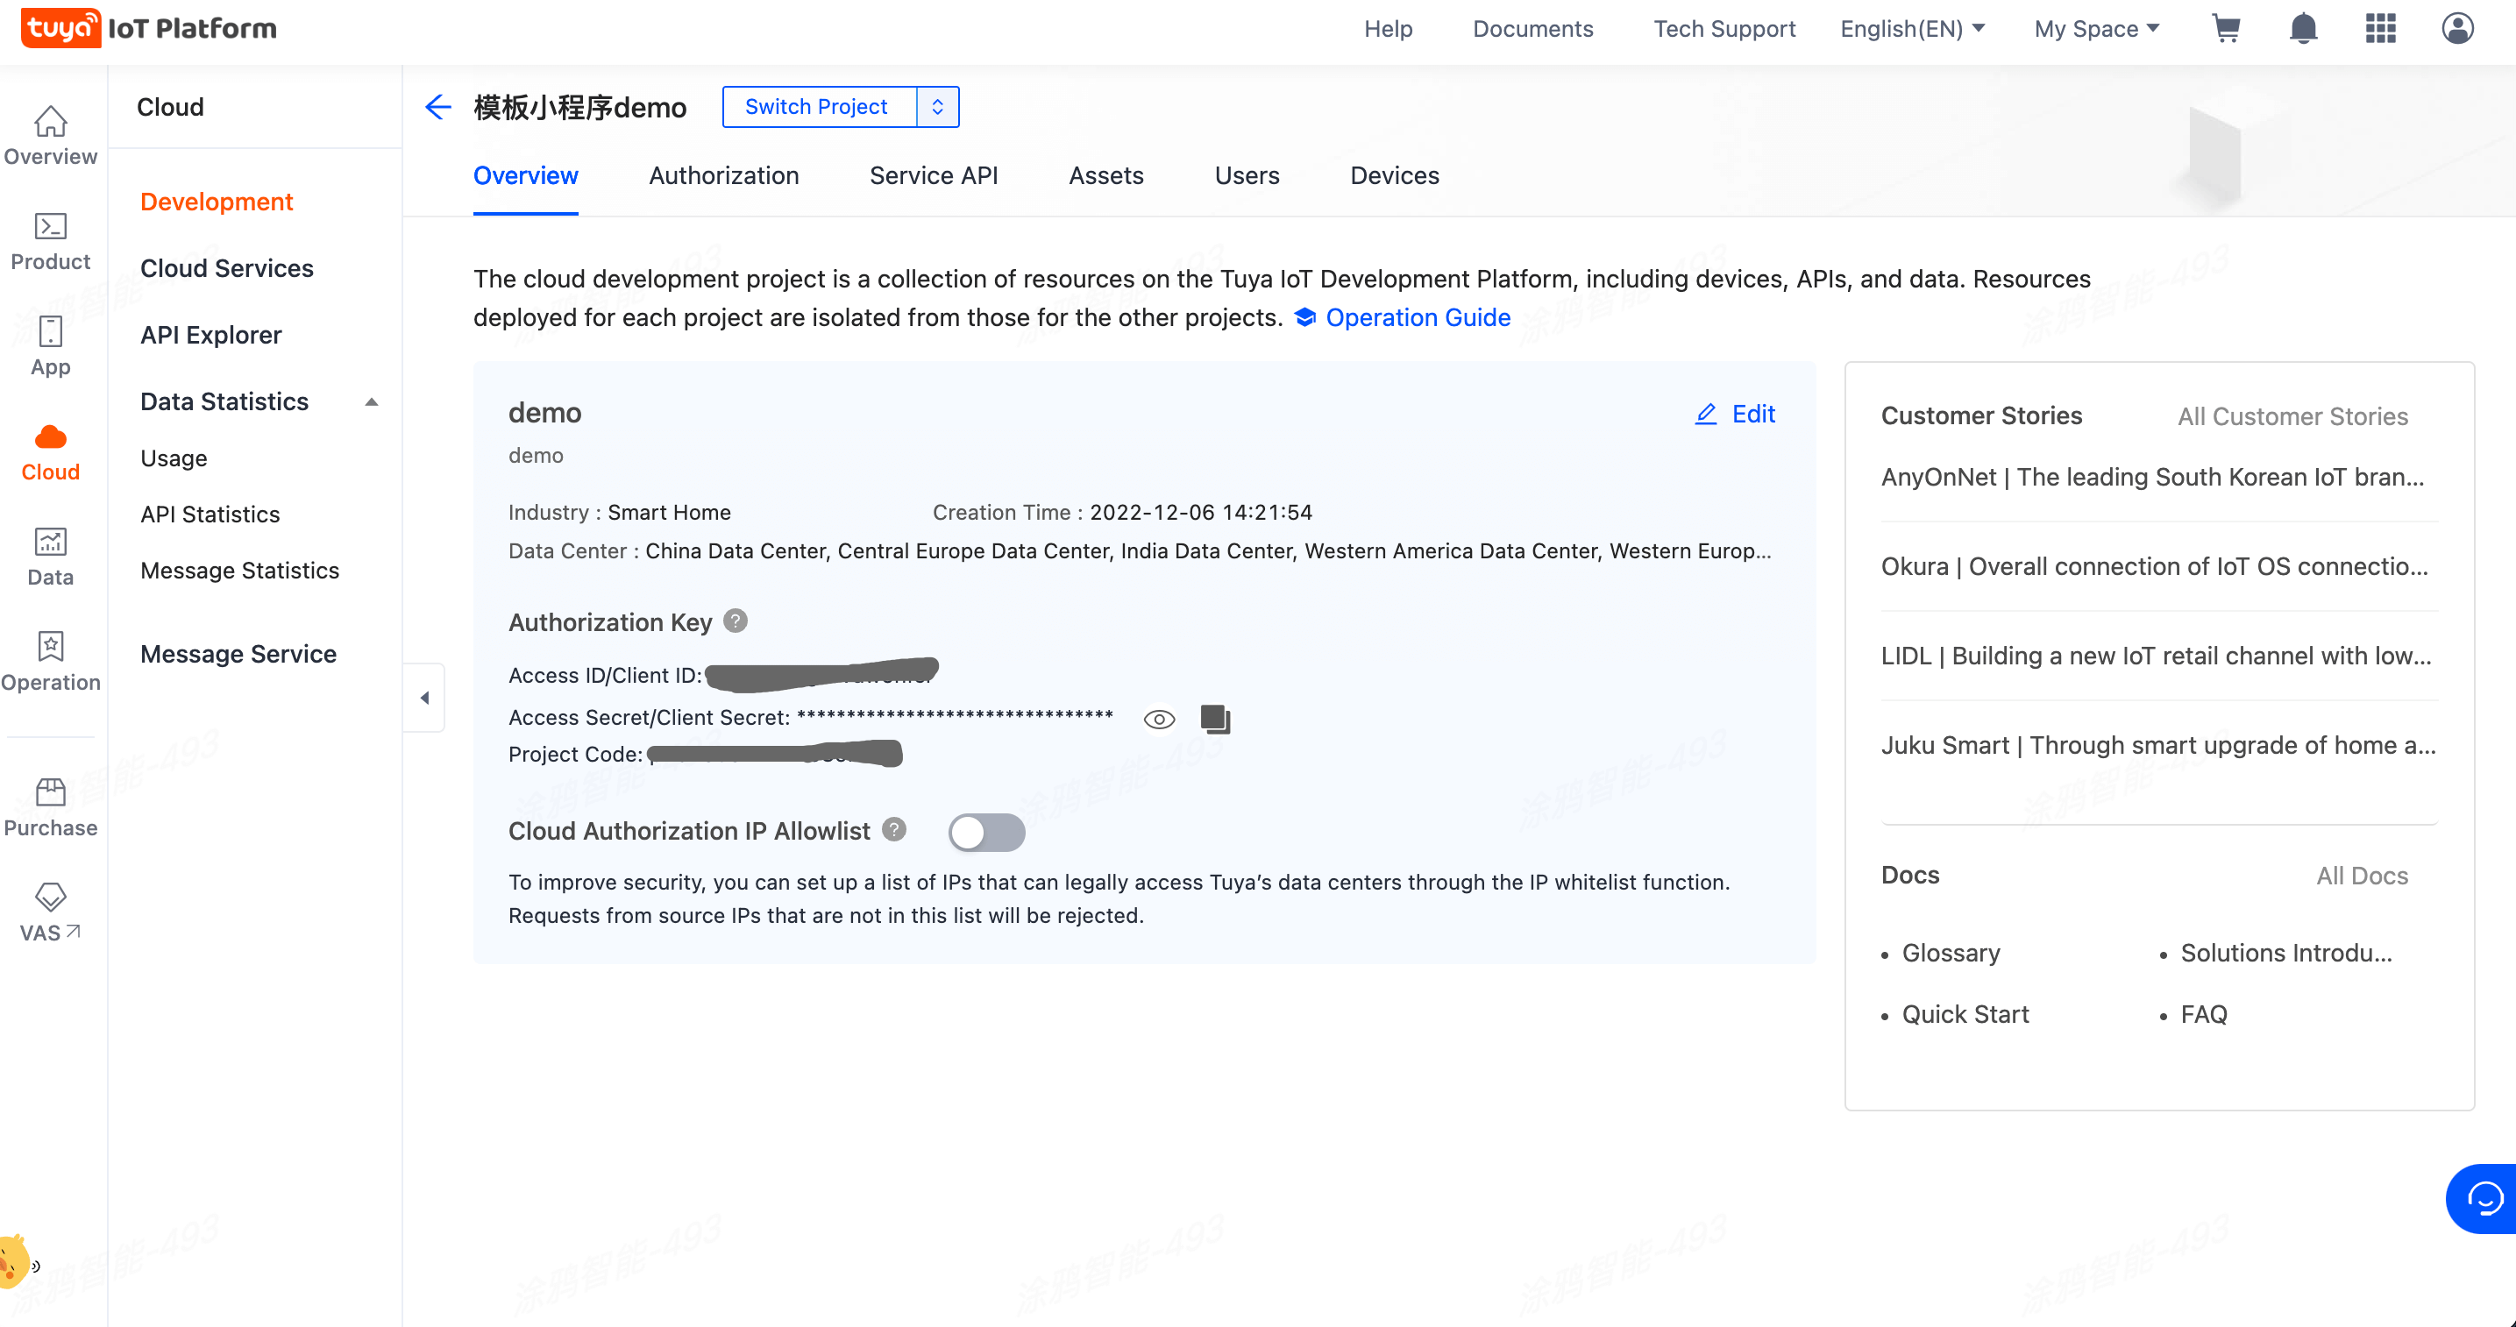Image resolution: width=2516 pixels, height=1327 pixels.
Task: Copy the Access Secret with copy icon
Action: [x=1215, y=719]
